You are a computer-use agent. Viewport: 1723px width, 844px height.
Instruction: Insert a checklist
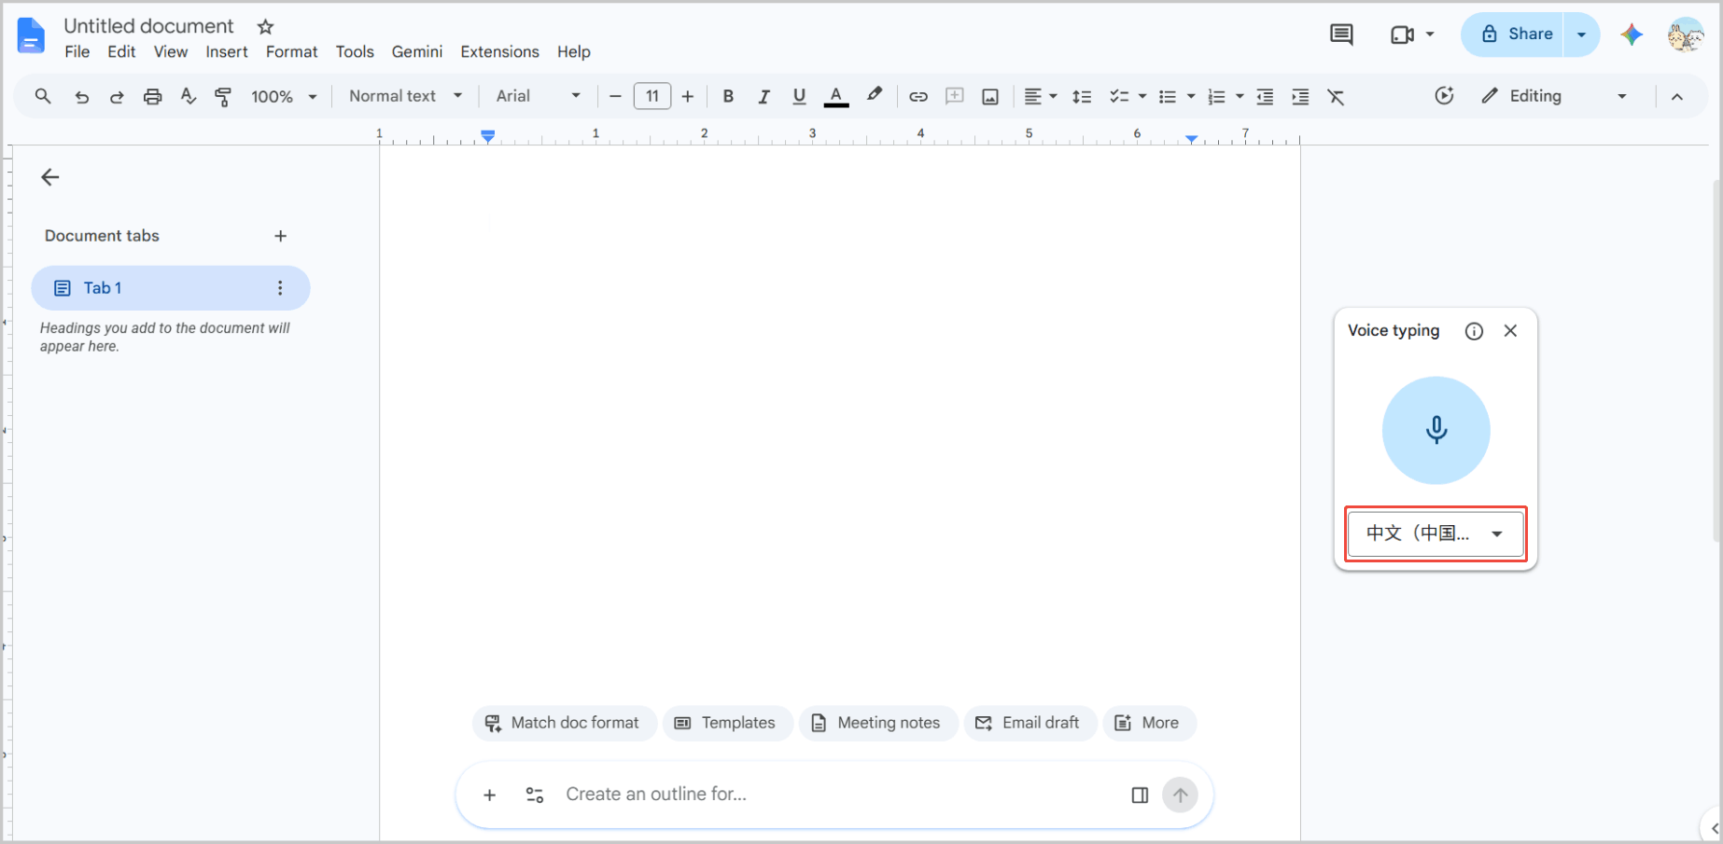click(1118, 96)
